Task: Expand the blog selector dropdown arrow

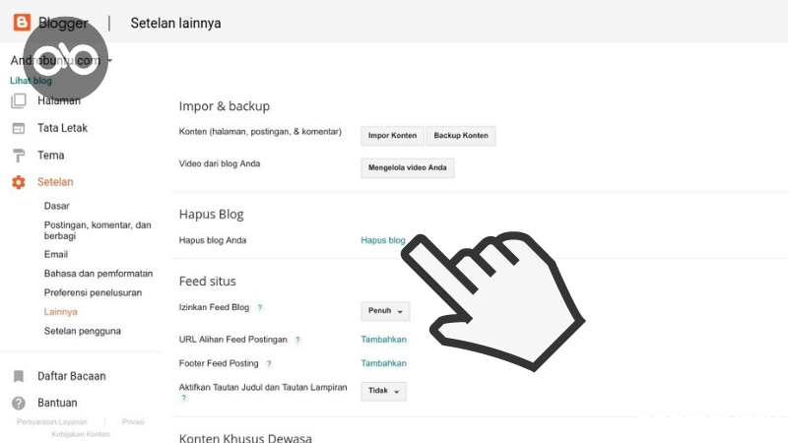Action: (x=109, y=61)
